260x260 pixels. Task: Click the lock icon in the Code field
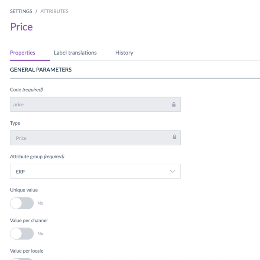pyautogui.click(x=174, y=104)
